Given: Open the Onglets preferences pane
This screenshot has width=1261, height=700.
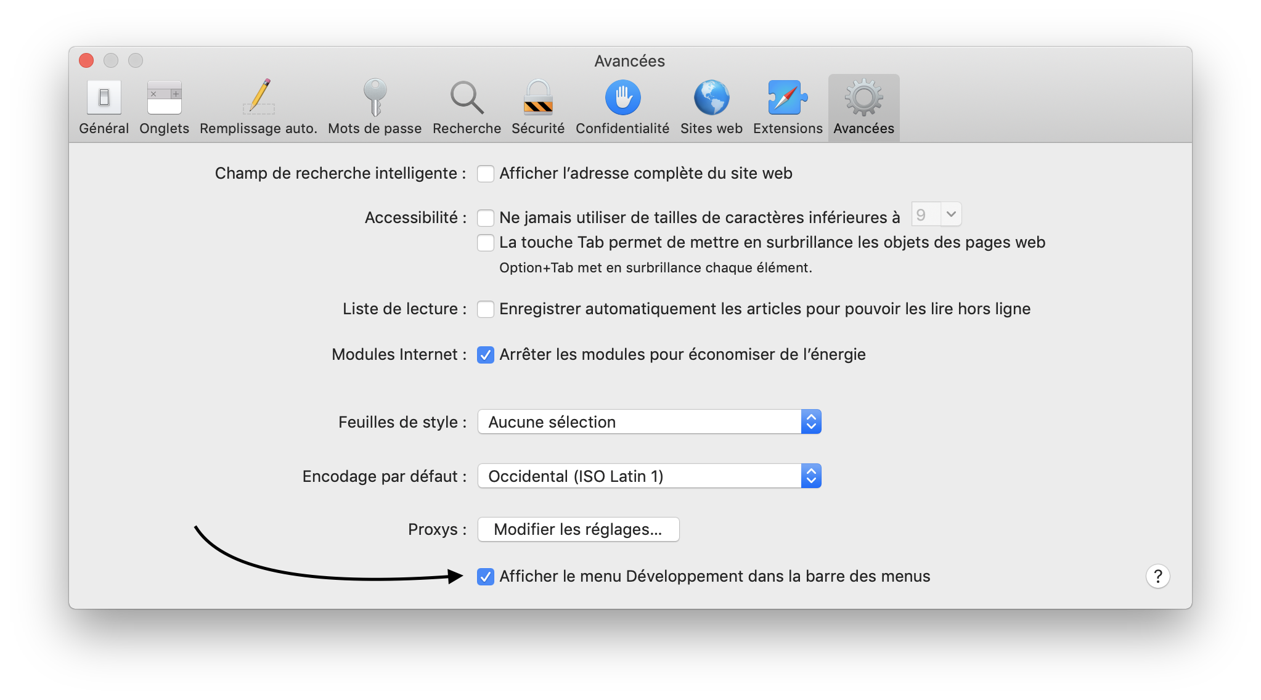Looking at the screenshot, I should (x=164, y=99).
